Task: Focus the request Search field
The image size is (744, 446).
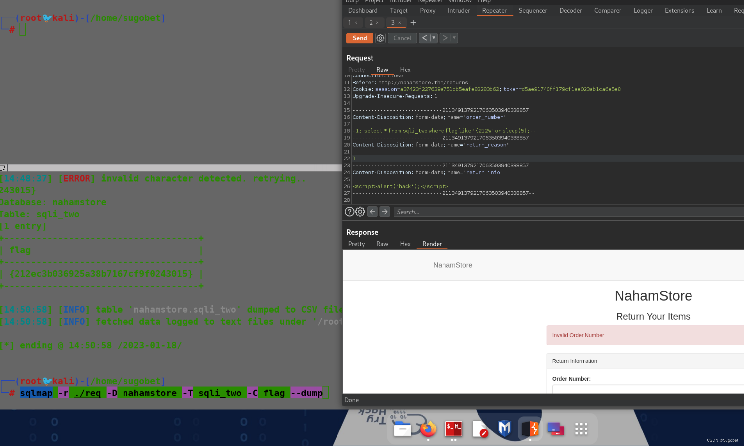Action: [x=569, y=212]
